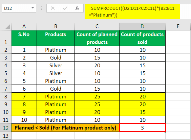191x140 pixels.
Task: Click the Name Box showing D12
Action: 19,8
